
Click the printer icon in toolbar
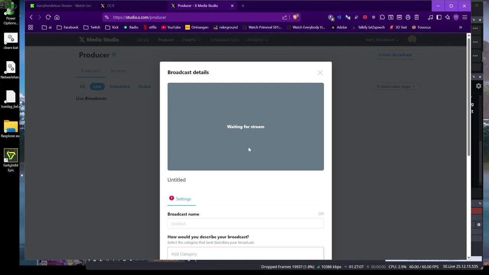click(x=408, y=17)
